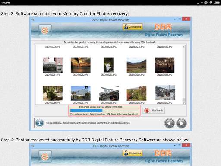
Task: Select thumbnail GNDR02285.JPG night lights photo
Action: point(164,65)
